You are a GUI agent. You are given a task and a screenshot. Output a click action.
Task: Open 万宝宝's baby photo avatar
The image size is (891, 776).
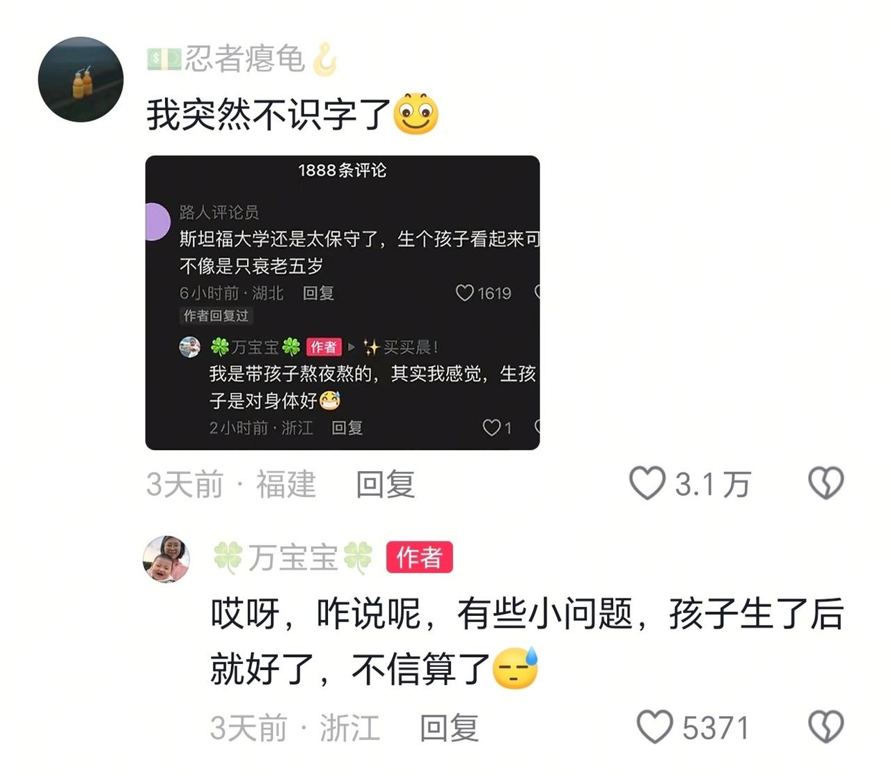tap(166, 559)
